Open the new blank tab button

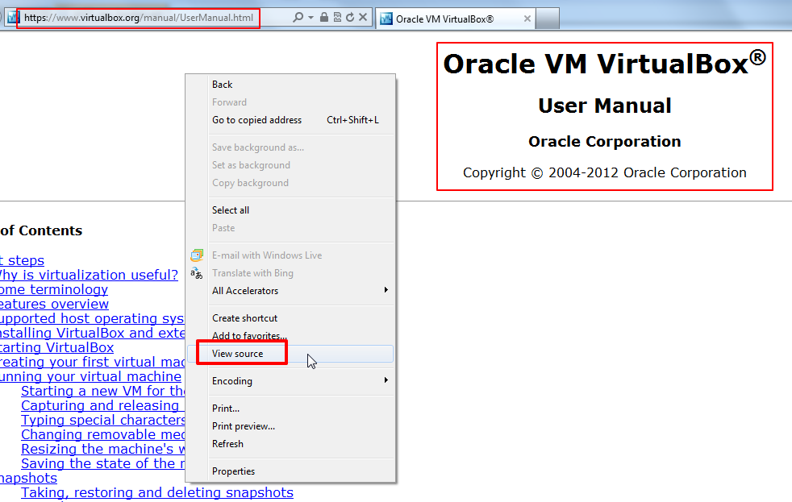coord(548,19)
